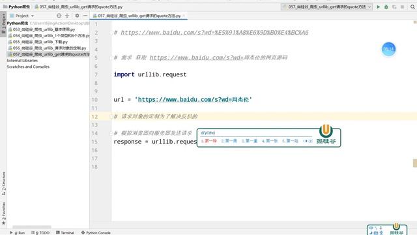Click Python爬虫 breadcrumb in navigation bar
Screen dimensions: 417x235
point(16,7)
